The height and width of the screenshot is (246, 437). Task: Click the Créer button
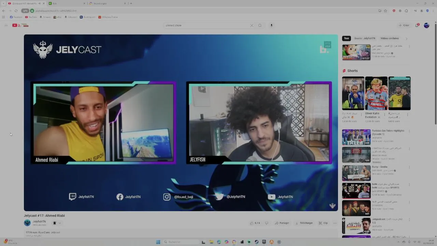(404, 25)
